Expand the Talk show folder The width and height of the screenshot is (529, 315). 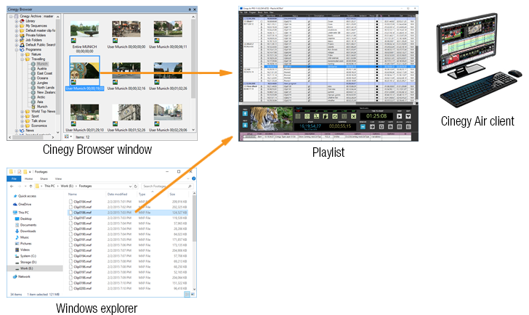(x=22, y=120)
